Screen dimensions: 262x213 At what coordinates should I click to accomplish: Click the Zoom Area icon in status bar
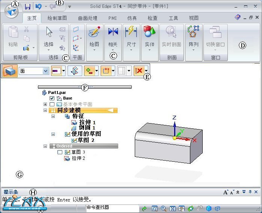(154, 209)
